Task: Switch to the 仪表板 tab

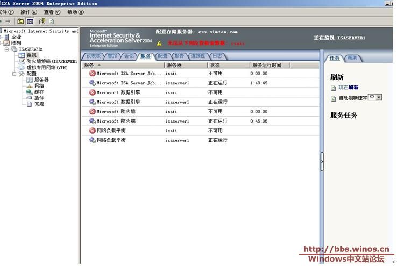Action: 94,56
